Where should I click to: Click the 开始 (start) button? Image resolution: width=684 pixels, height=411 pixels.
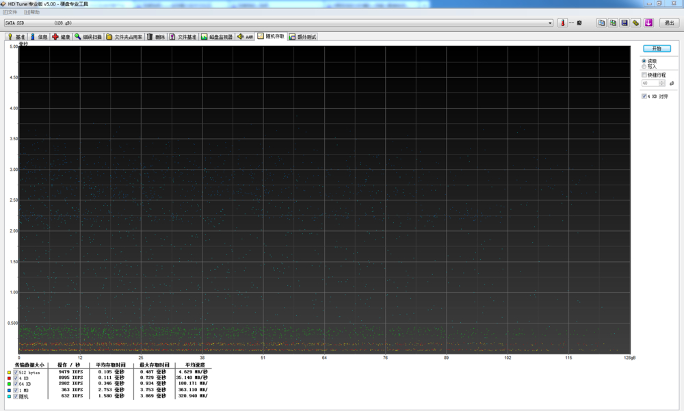[657, 49]
